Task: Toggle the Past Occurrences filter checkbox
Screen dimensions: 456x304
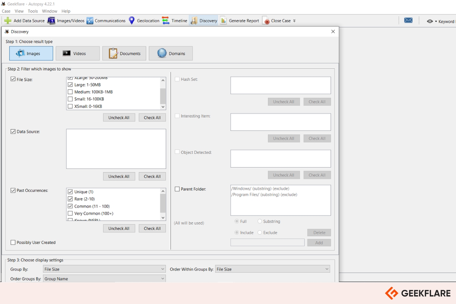Action: click(13, 190)
